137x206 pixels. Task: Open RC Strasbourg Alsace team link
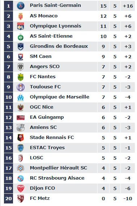click(x=57, y=178)
